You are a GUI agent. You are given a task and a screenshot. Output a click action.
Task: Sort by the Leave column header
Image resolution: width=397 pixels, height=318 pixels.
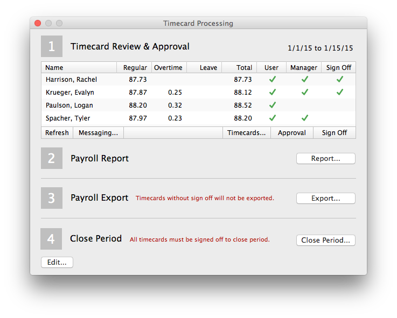point(204,68)
